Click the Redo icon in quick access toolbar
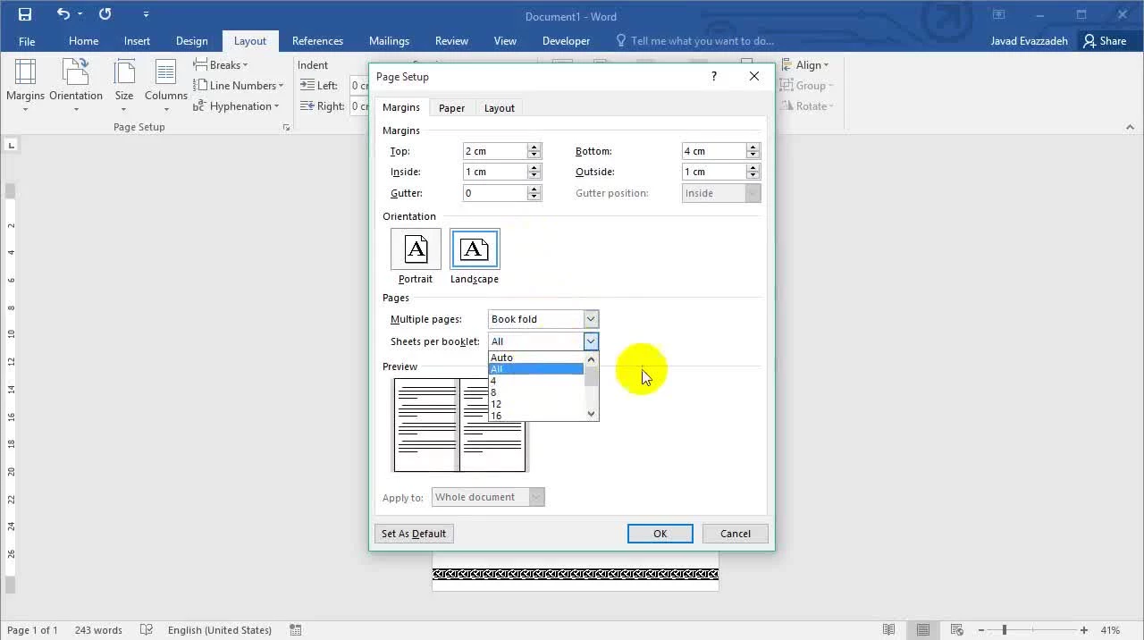 coord(105,14)
